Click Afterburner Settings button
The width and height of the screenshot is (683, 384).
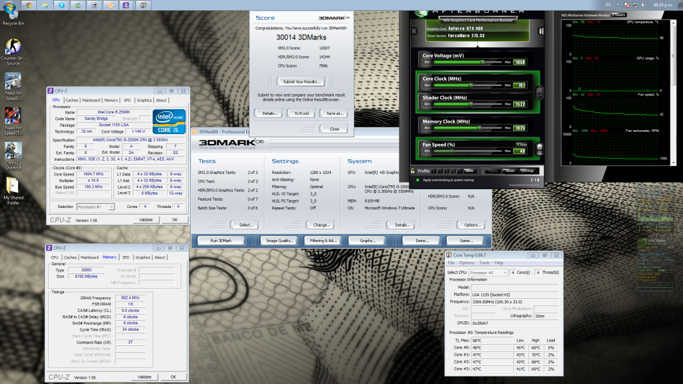pyautogui.click(x=528, y=171)
